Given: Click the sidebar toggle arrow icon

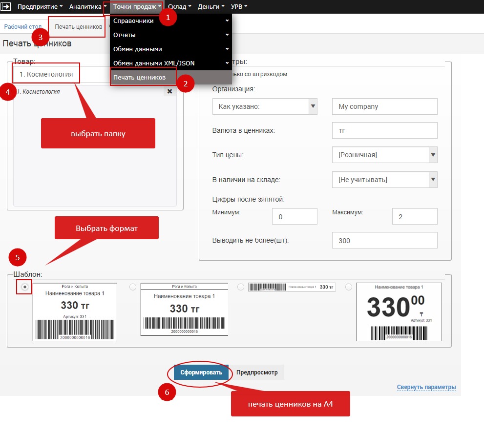Looking at the screenshot, I should (6, 7).
